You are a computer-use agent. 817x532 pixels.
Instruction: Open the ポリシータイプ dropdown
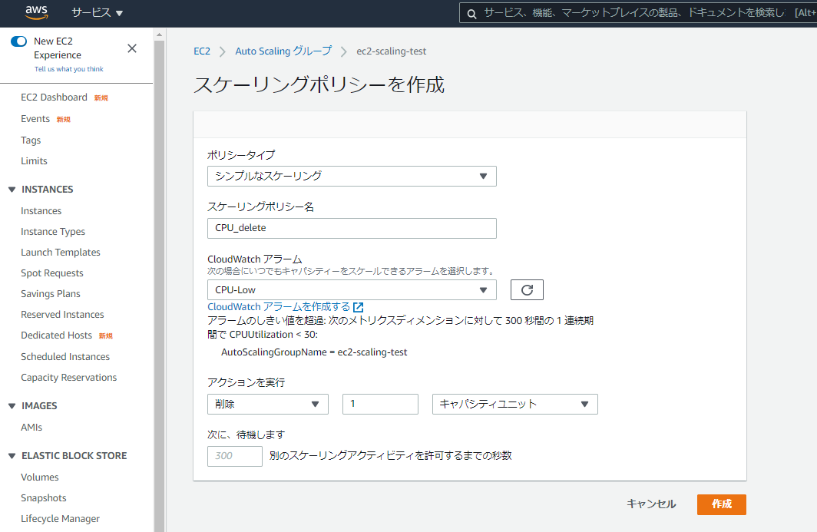(352, 176)
